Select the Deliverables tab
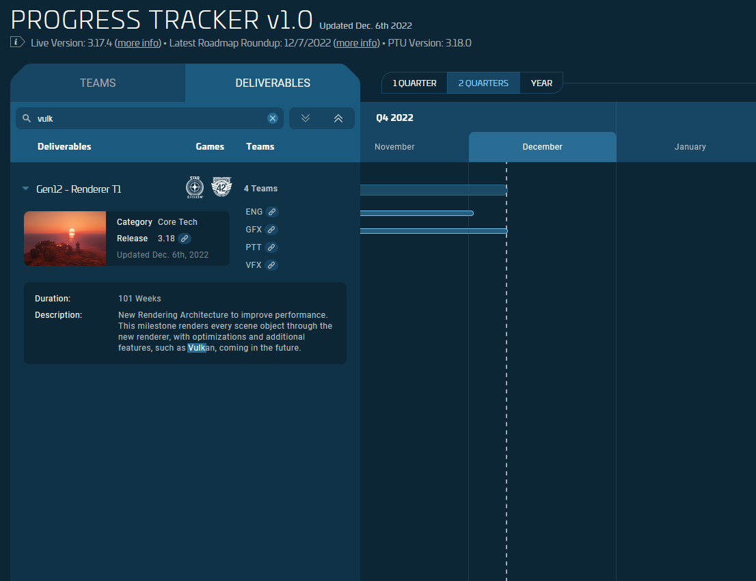Image resolution: width=756 pixels, height=581 pixels. tap(273, 83)
